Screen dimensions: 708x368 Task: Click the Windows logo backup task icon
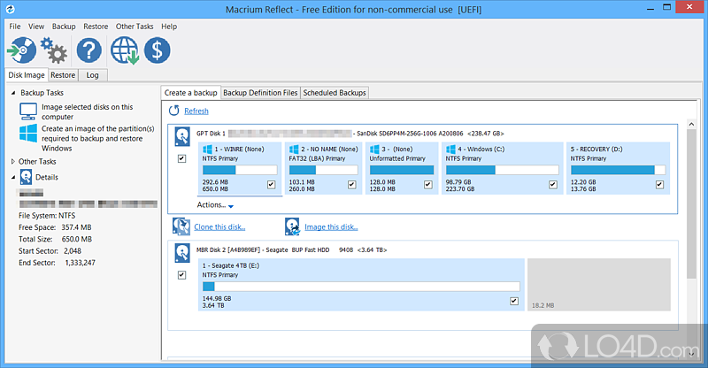coord(28,135)
